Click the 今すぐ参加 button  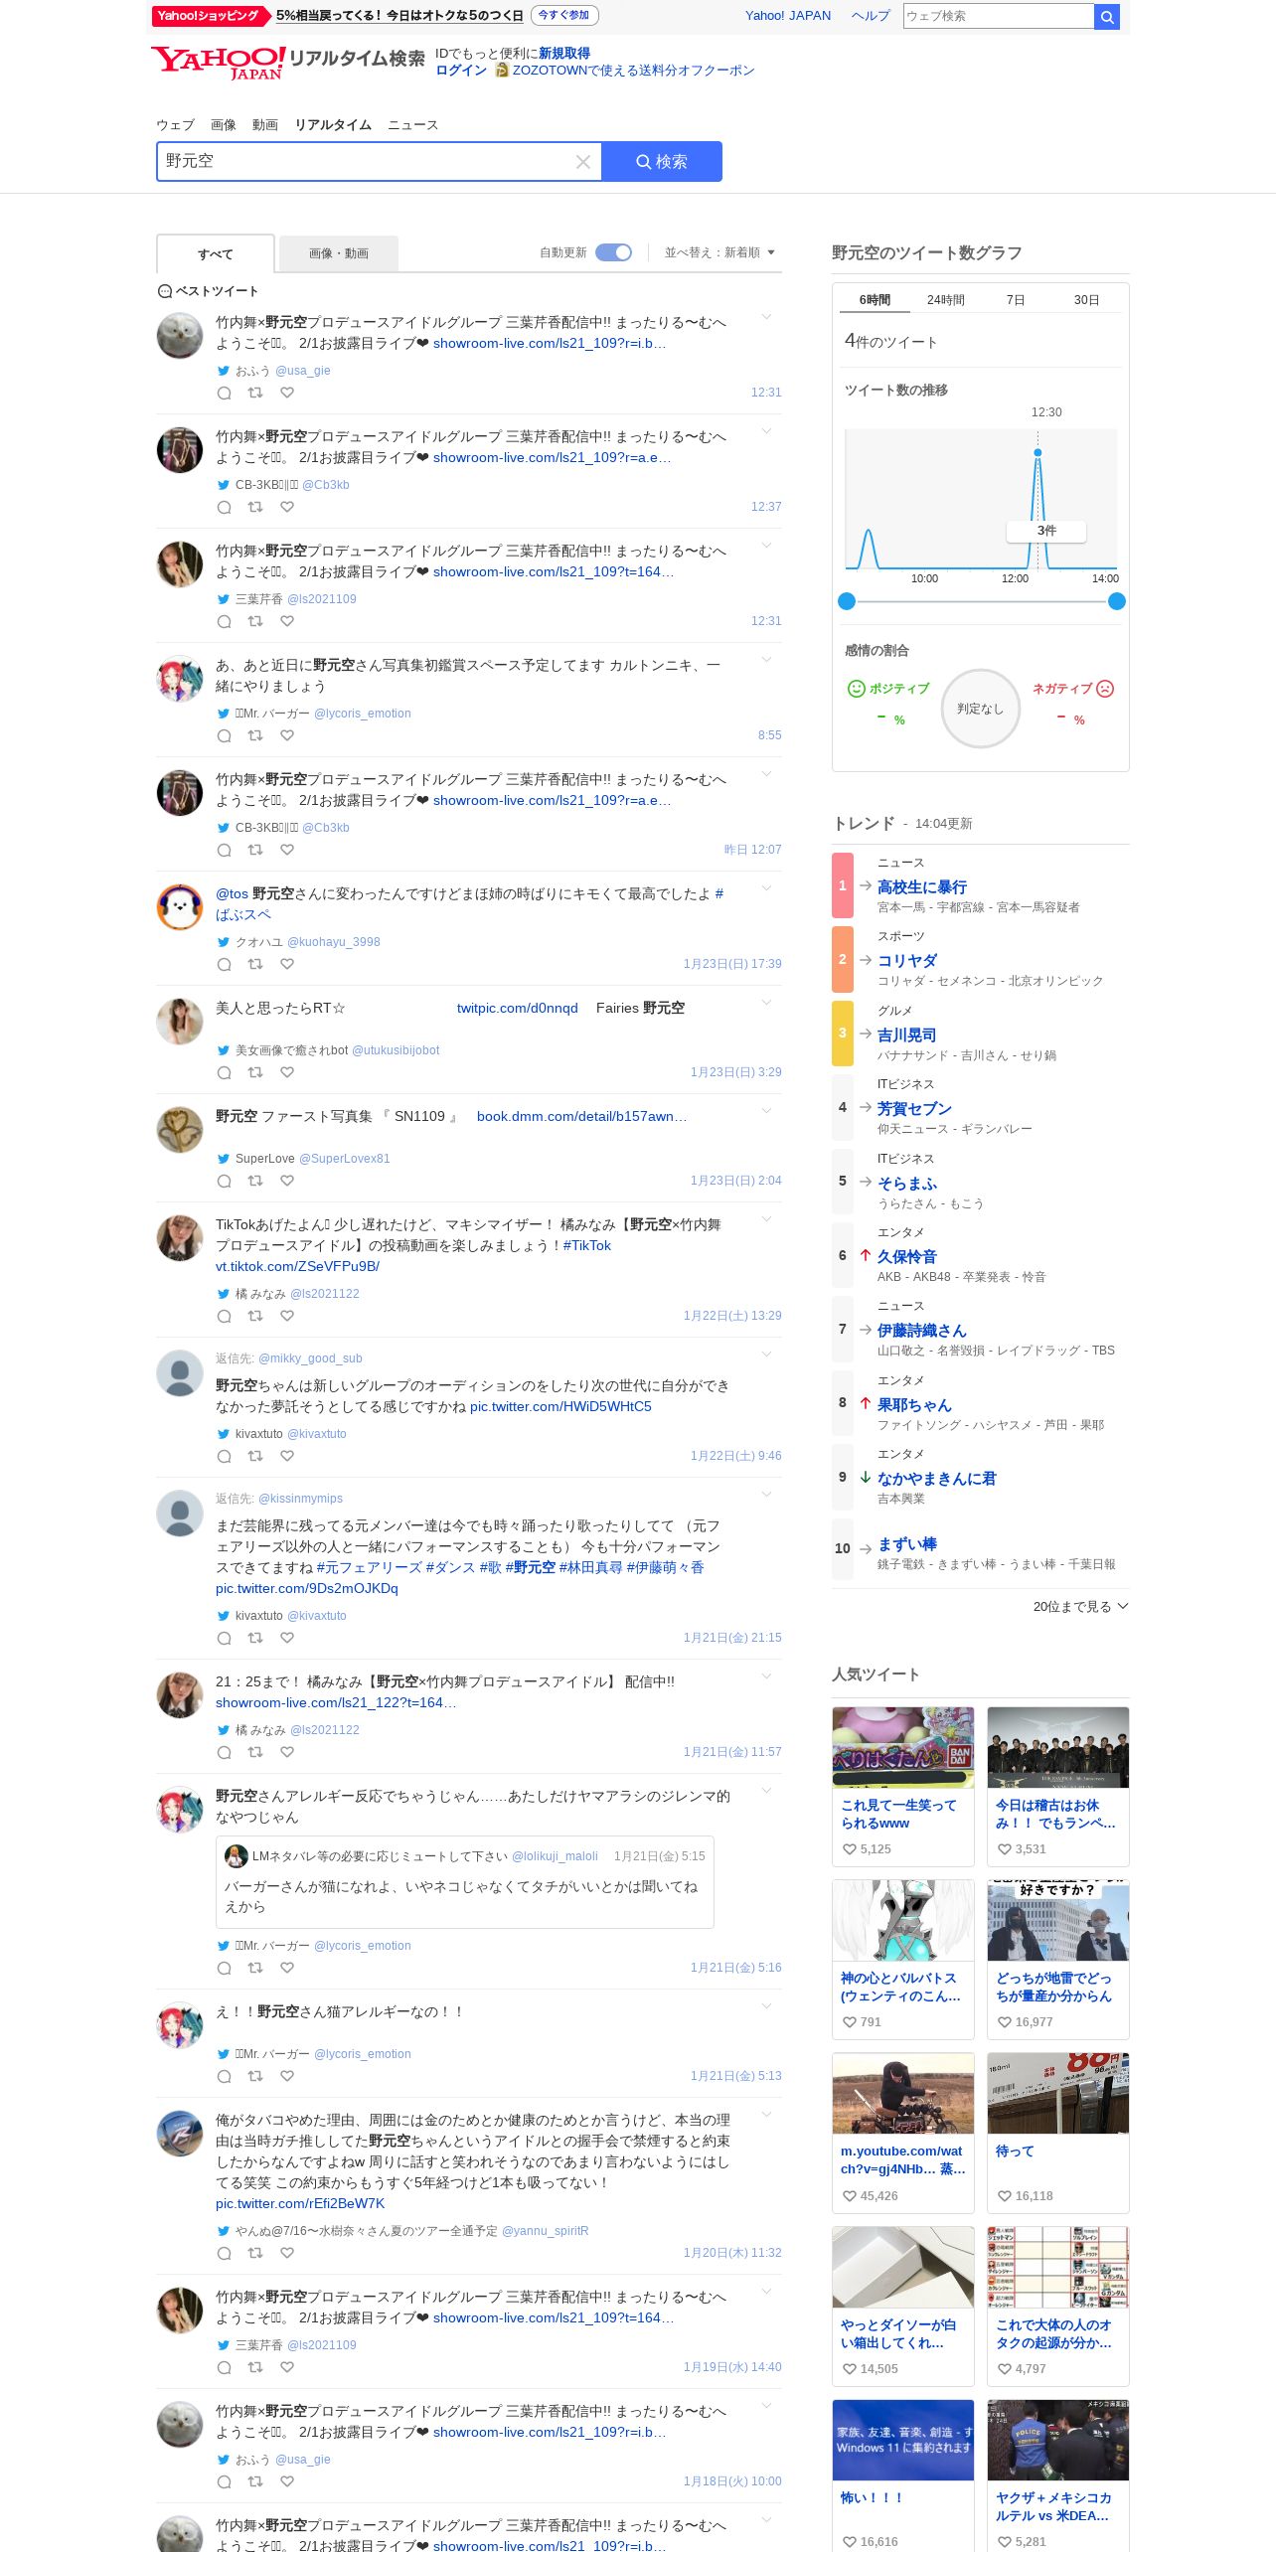pos(564,15)
